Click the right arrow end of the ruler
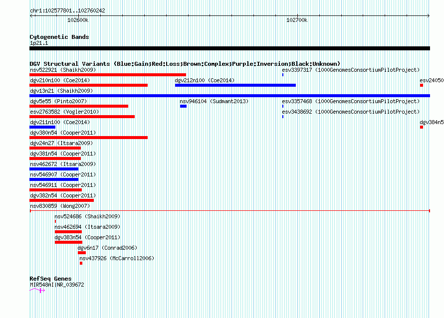The image size is (444, 318). point(428,15)
